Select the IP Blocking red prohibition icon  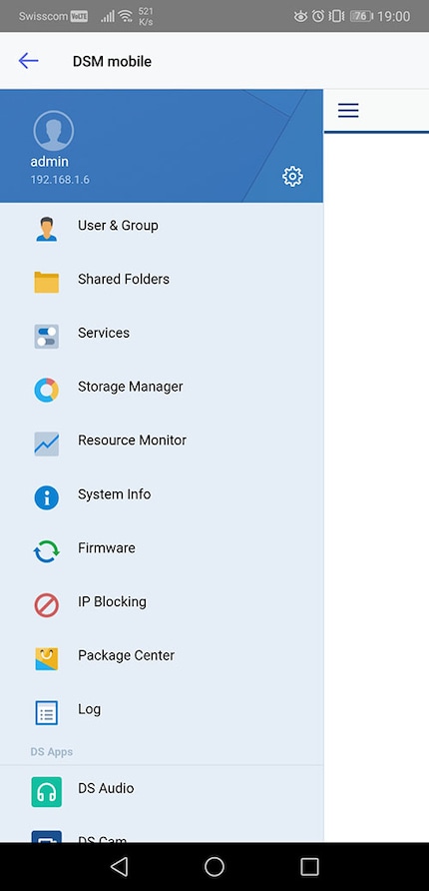click(x=47, y=605)
